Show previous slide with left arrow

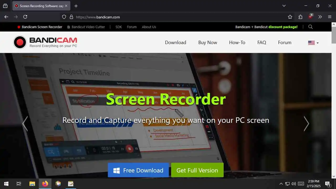point(25,123)
